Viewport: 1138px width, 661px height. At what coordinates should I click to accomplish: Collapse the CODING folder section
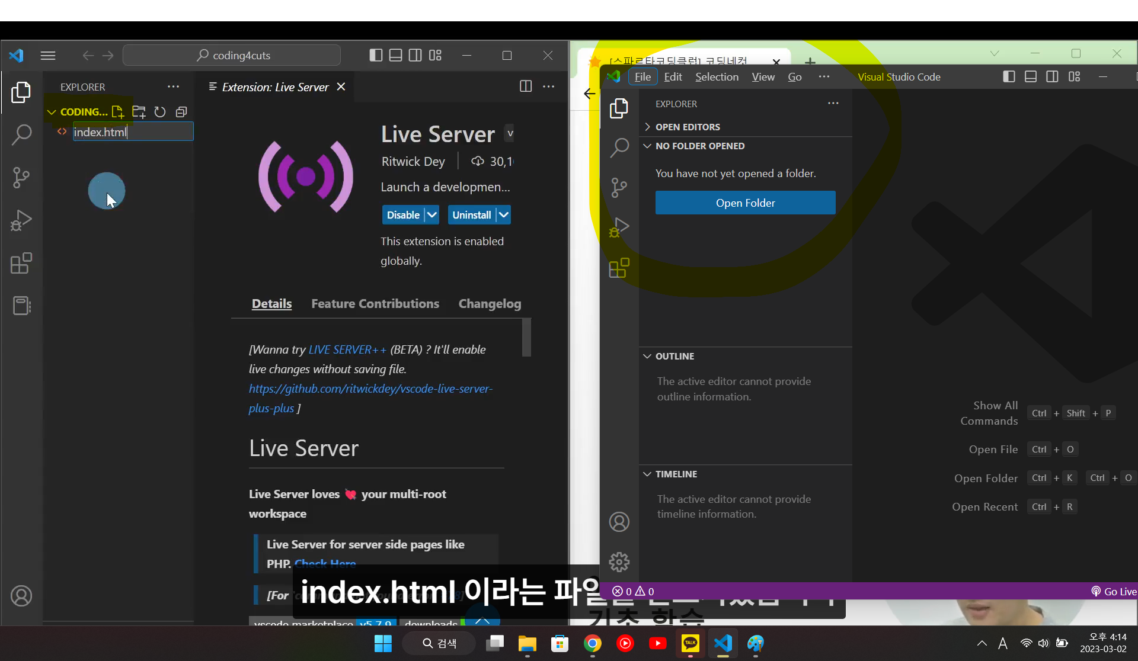pos(52,112)
